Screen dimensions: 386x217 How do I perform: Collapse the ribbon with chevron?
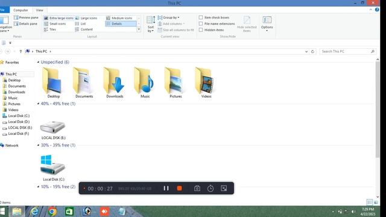pos(371,10)
